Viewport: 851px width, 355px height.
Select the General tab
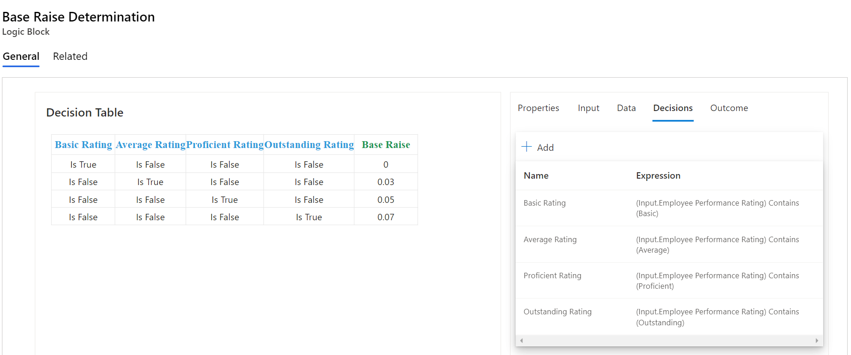click(21, 56)
